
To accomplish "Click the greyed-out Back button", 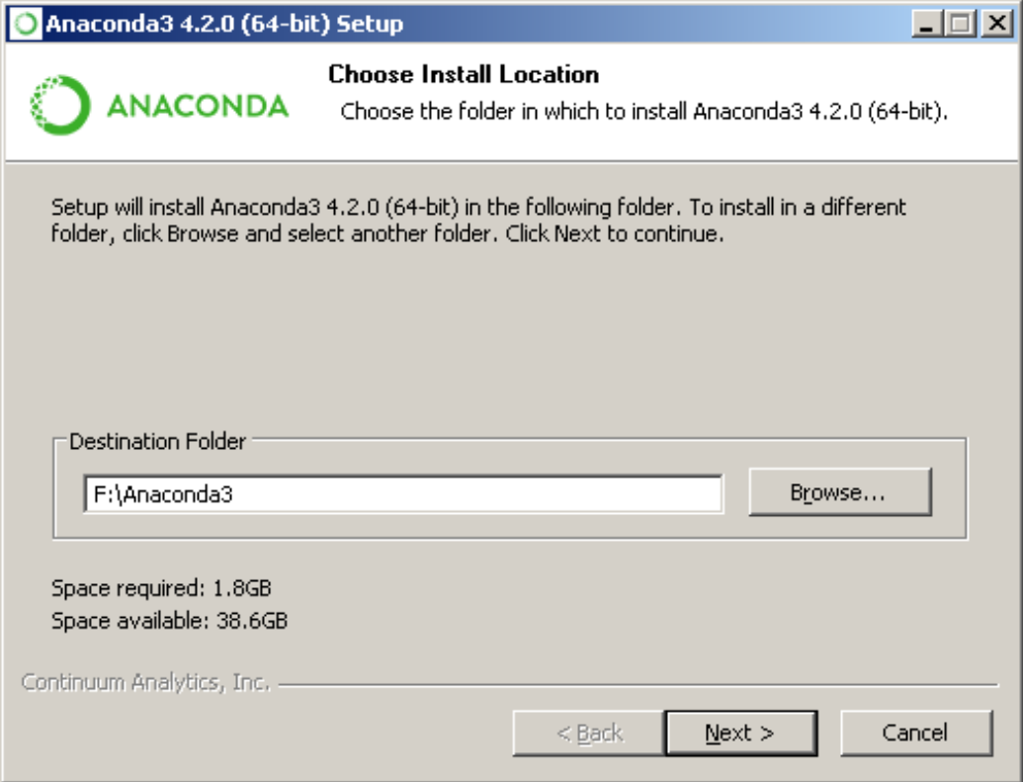I will [589, 733].
